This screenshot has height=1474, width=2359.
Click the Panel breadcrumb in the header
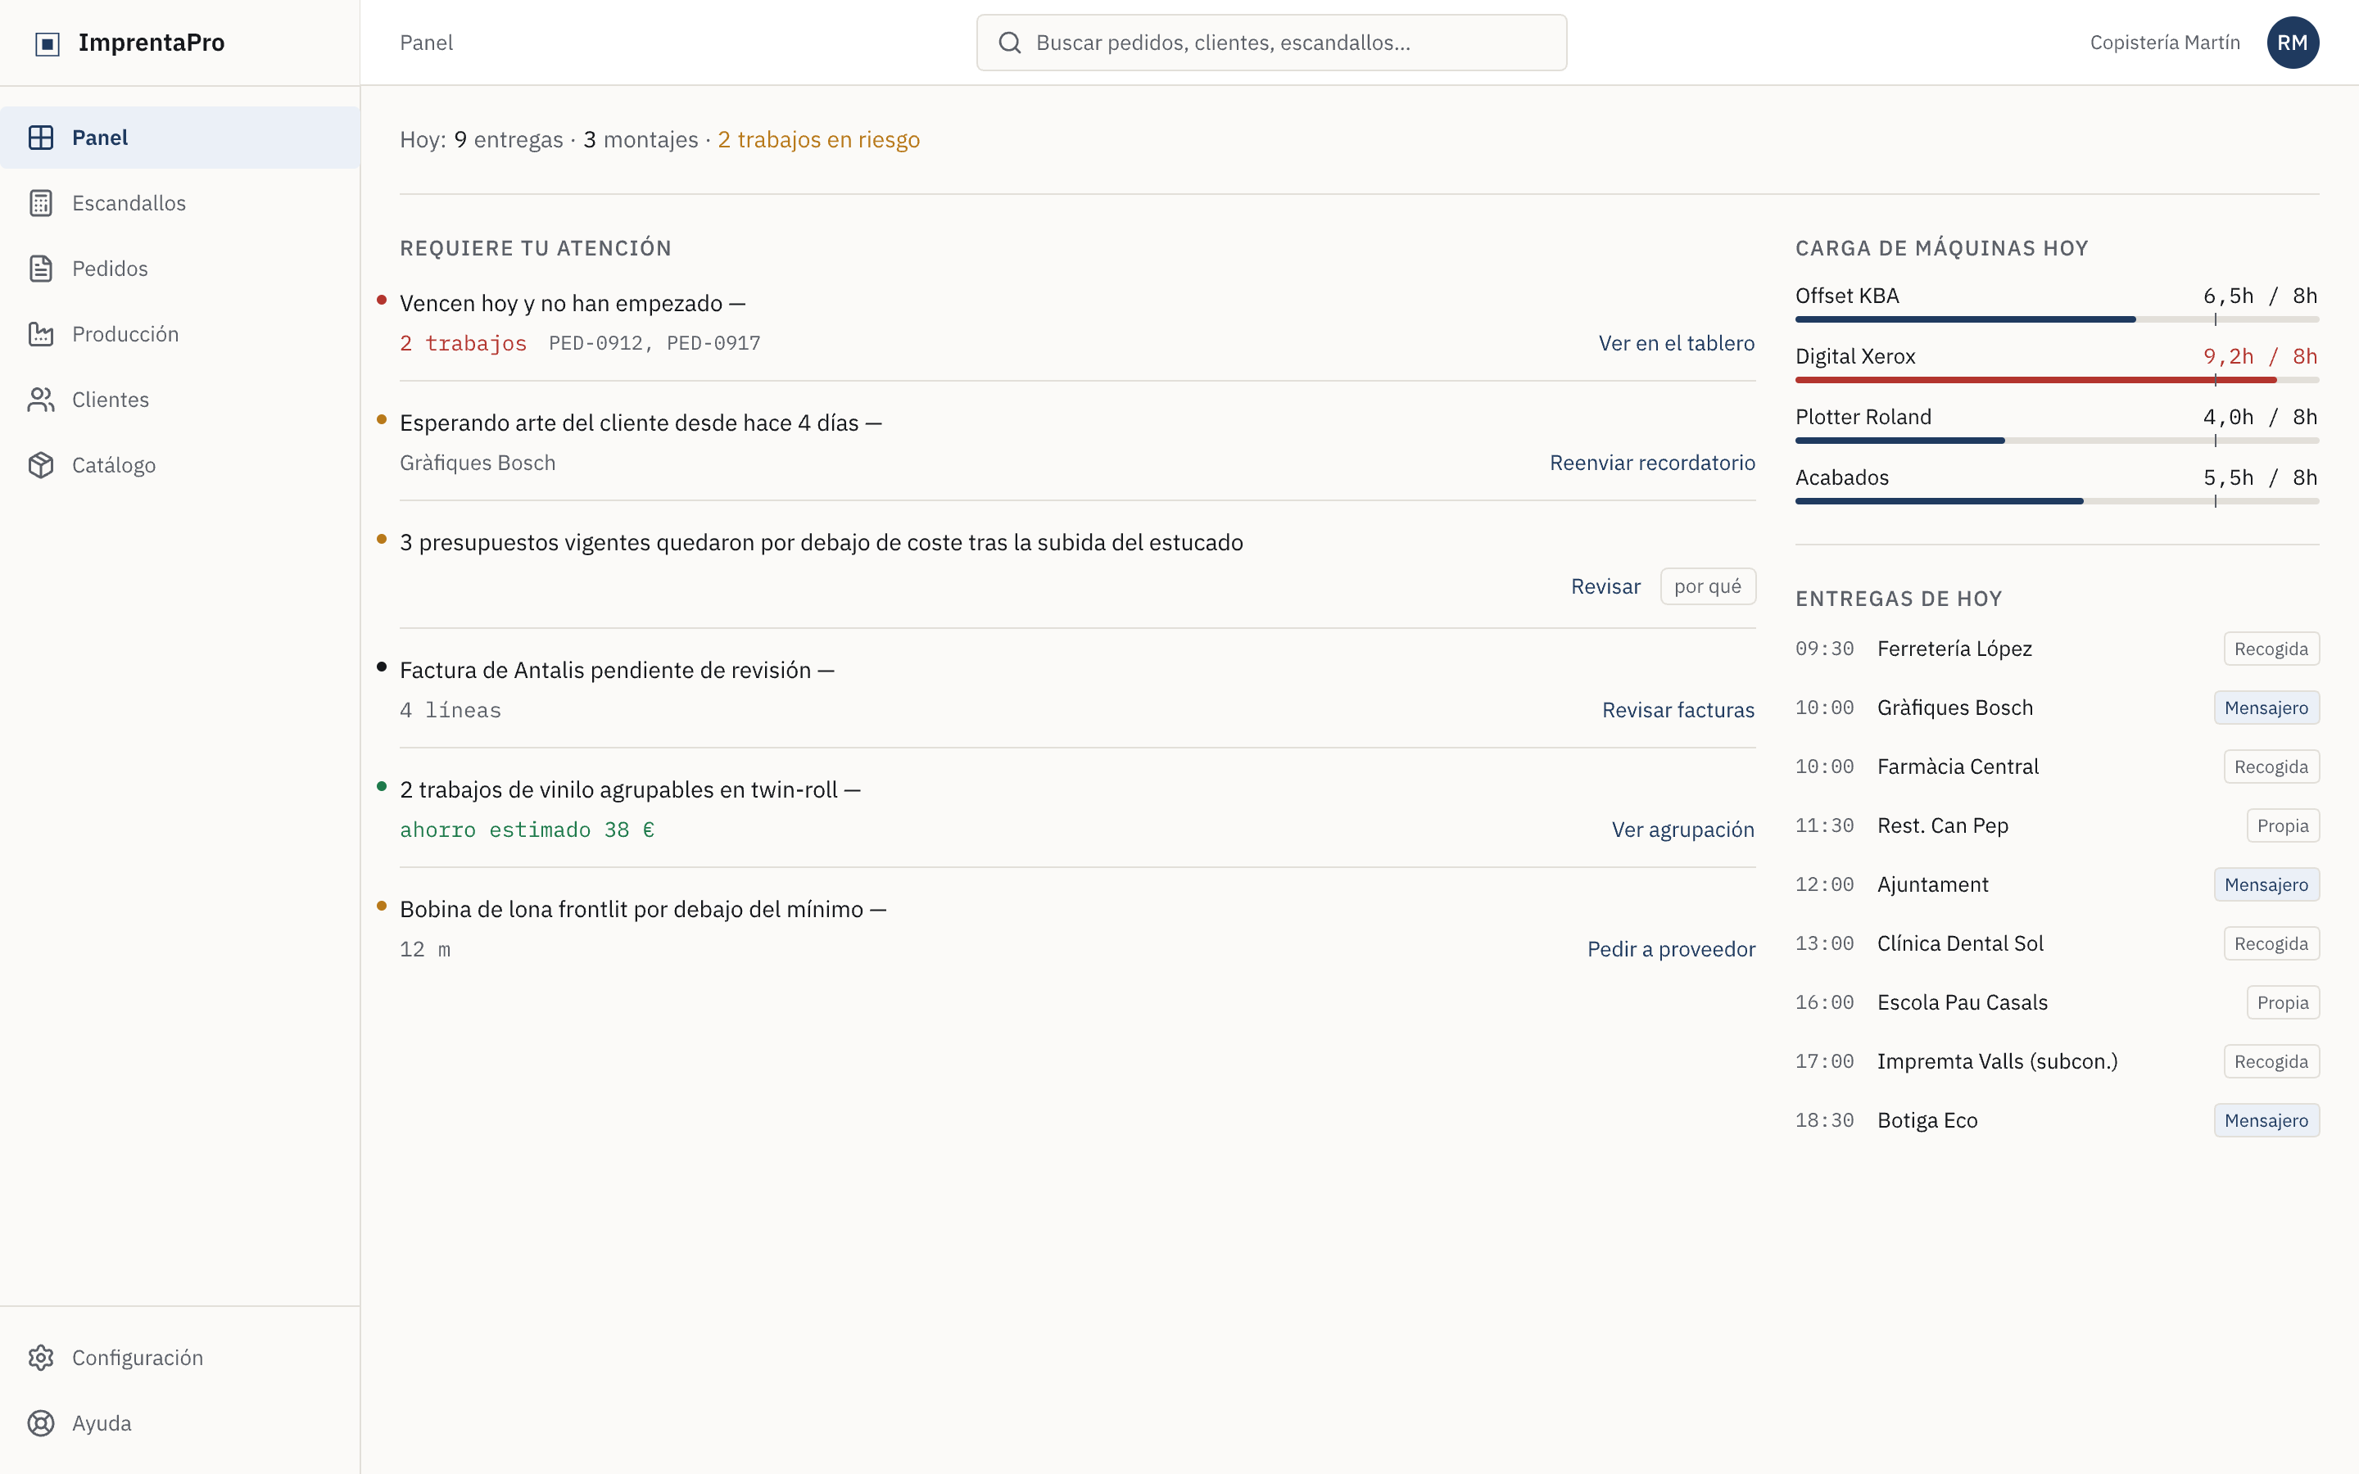[426, 43]
